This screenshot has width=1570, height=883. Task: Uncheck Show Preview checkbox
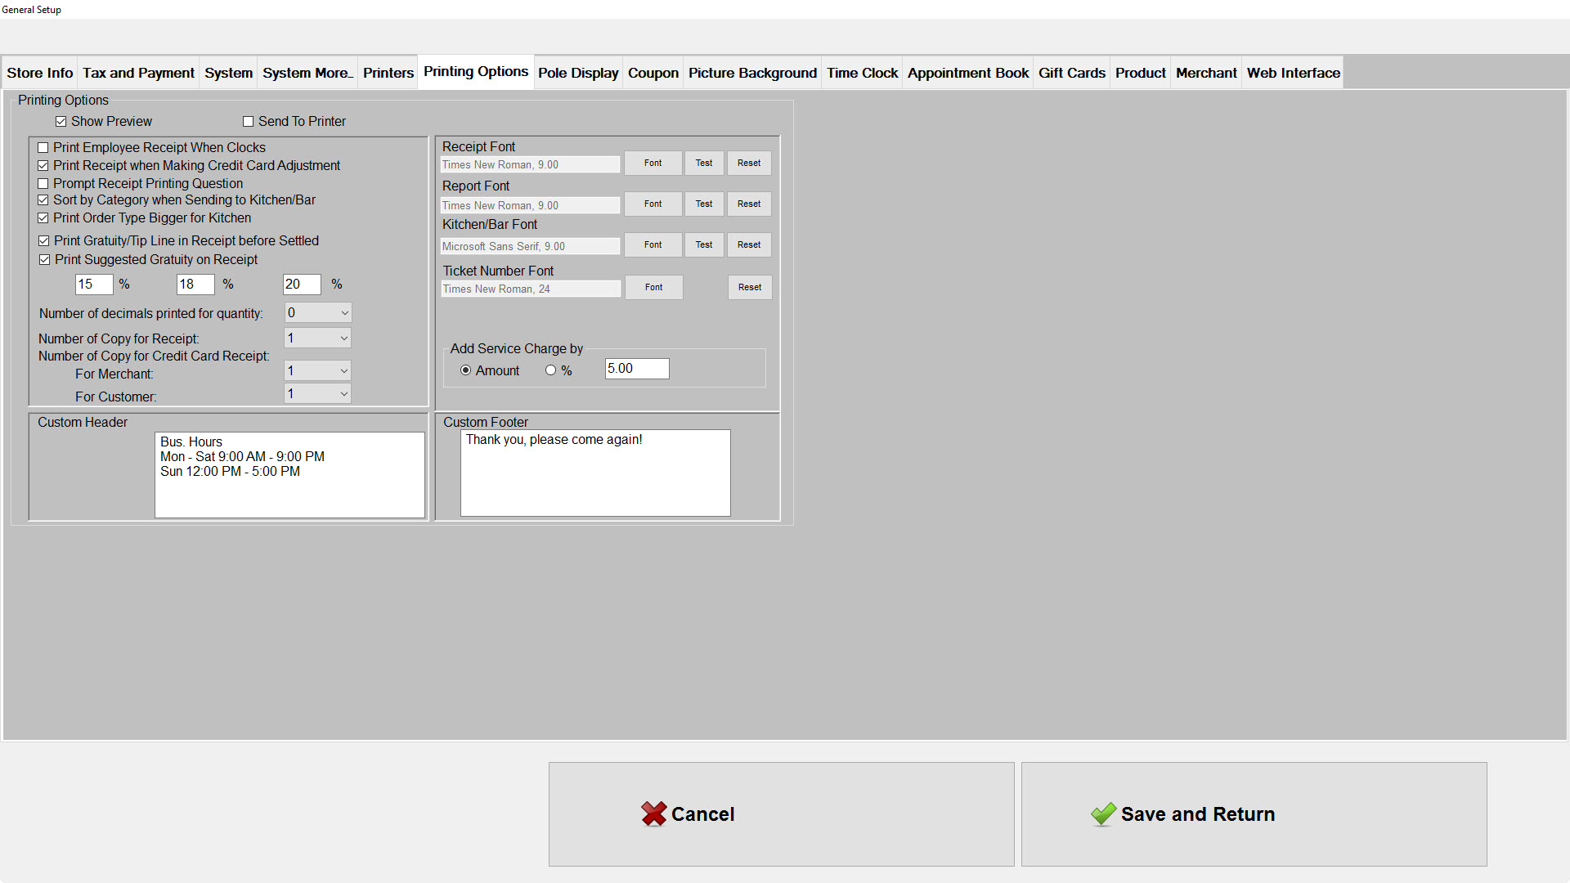click(61, 122)
